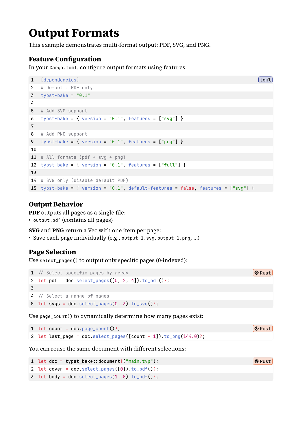
Task: Click the 'Output Behavior' heading
Action: 56,204
